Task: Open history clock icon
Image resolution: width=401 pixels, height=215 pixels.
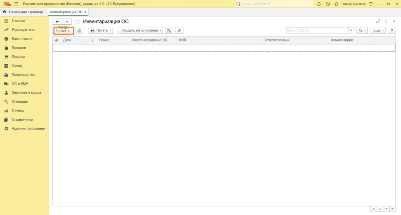Action: coord(328,4)
